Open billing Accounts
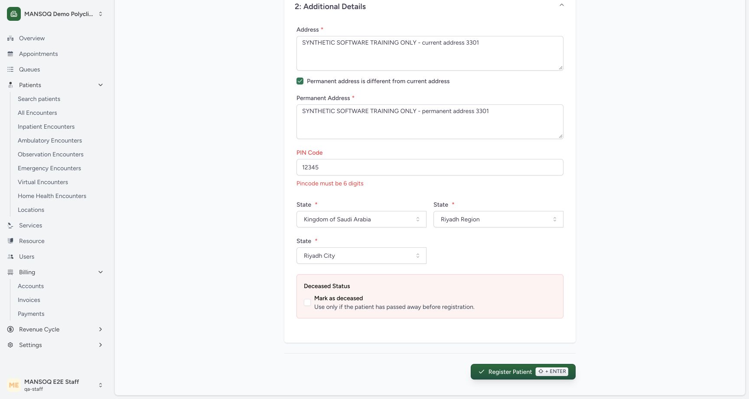Viewport: 749px width, 399px height. click(31, 286)
